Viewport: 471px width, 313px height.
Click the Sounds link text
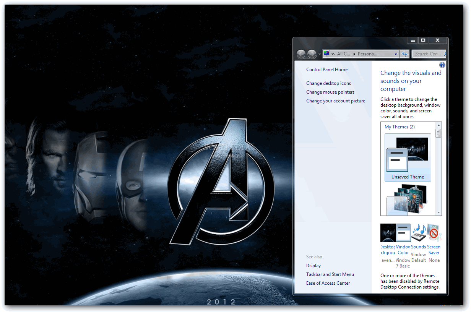coord(418,247)
